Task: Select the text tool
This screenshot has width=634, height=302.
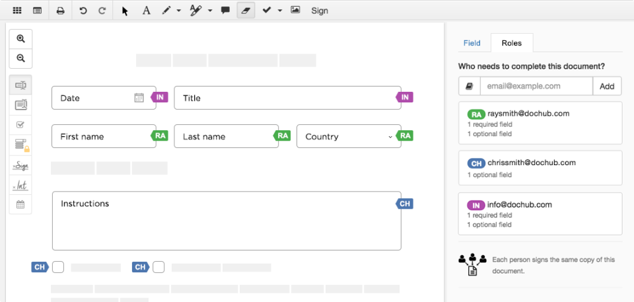Action: [147, 11]
